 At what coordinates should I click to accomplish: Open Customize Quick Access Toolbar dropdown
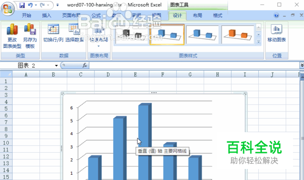point(58,5)
